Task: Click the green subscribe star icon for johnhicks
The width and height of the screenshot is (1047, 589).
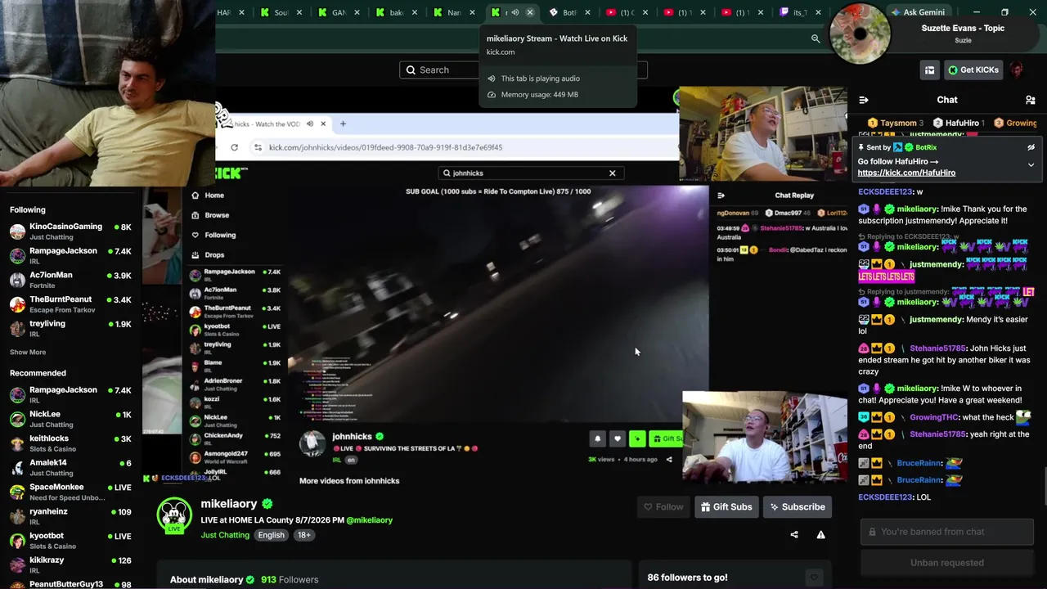Action: (x=637, y=439)
